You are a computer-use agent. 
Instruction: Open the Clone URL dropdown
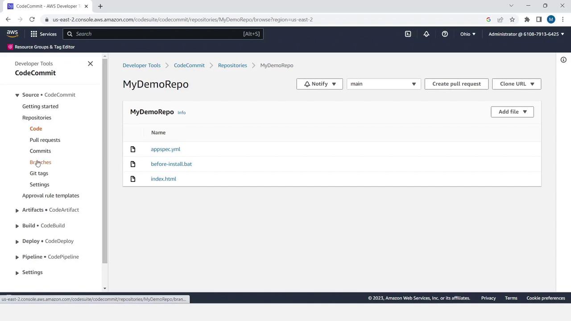point(517,84)
